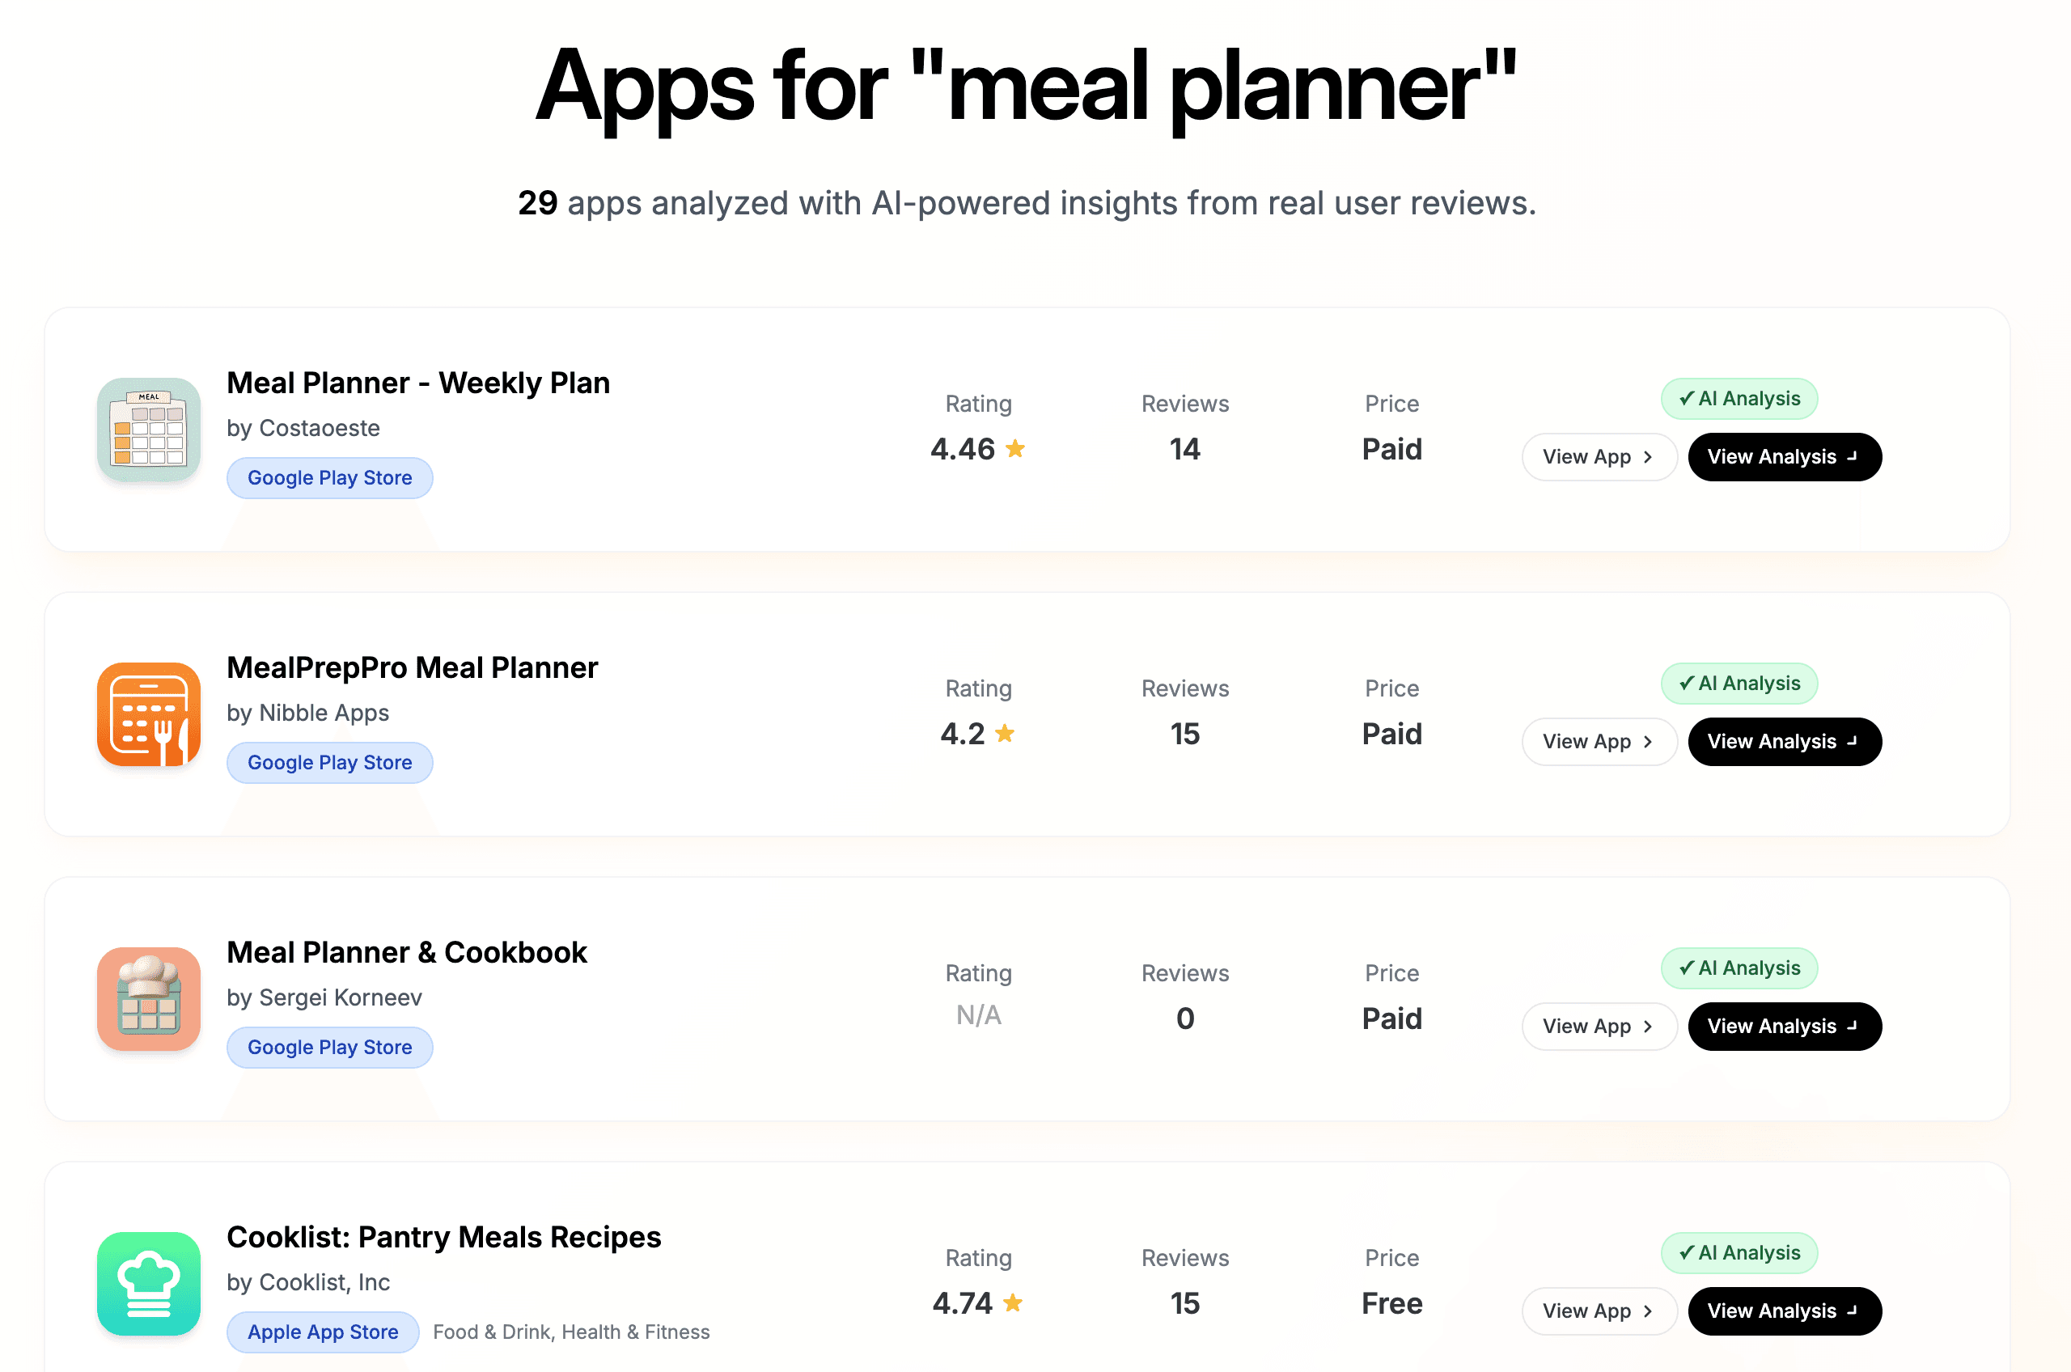Click the AI Analysis badge for MealPrepPro
This screenshot has height=1372, width=2071.
(1739, 684)
